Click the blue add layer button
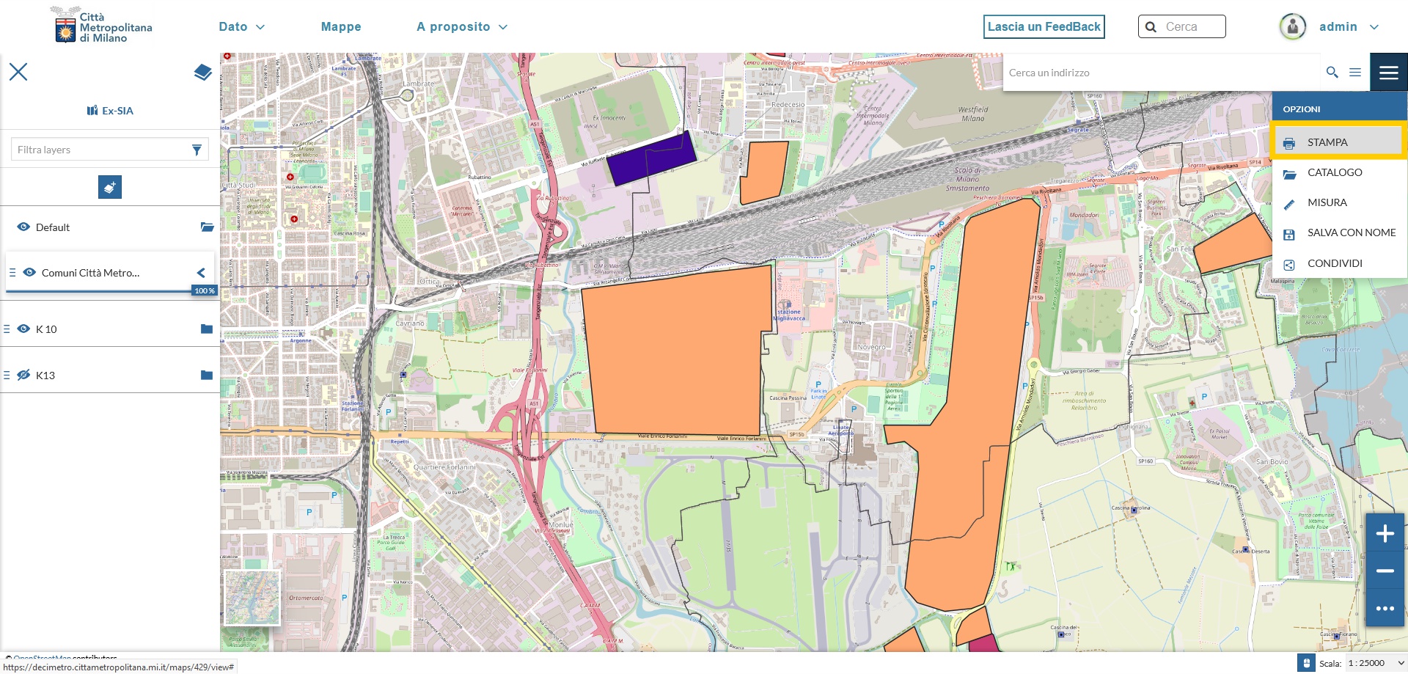The image size is (1408, 674). [110, 188]
